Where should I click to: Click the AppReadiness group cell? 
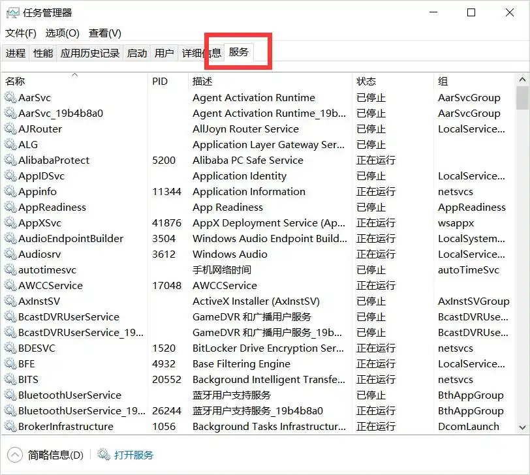tap(472, 207)
